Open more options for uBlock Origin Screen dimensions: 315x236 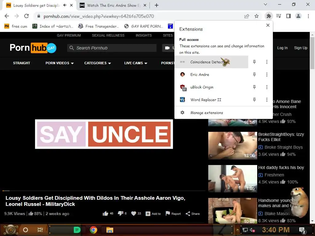click(x=267, y=87)
